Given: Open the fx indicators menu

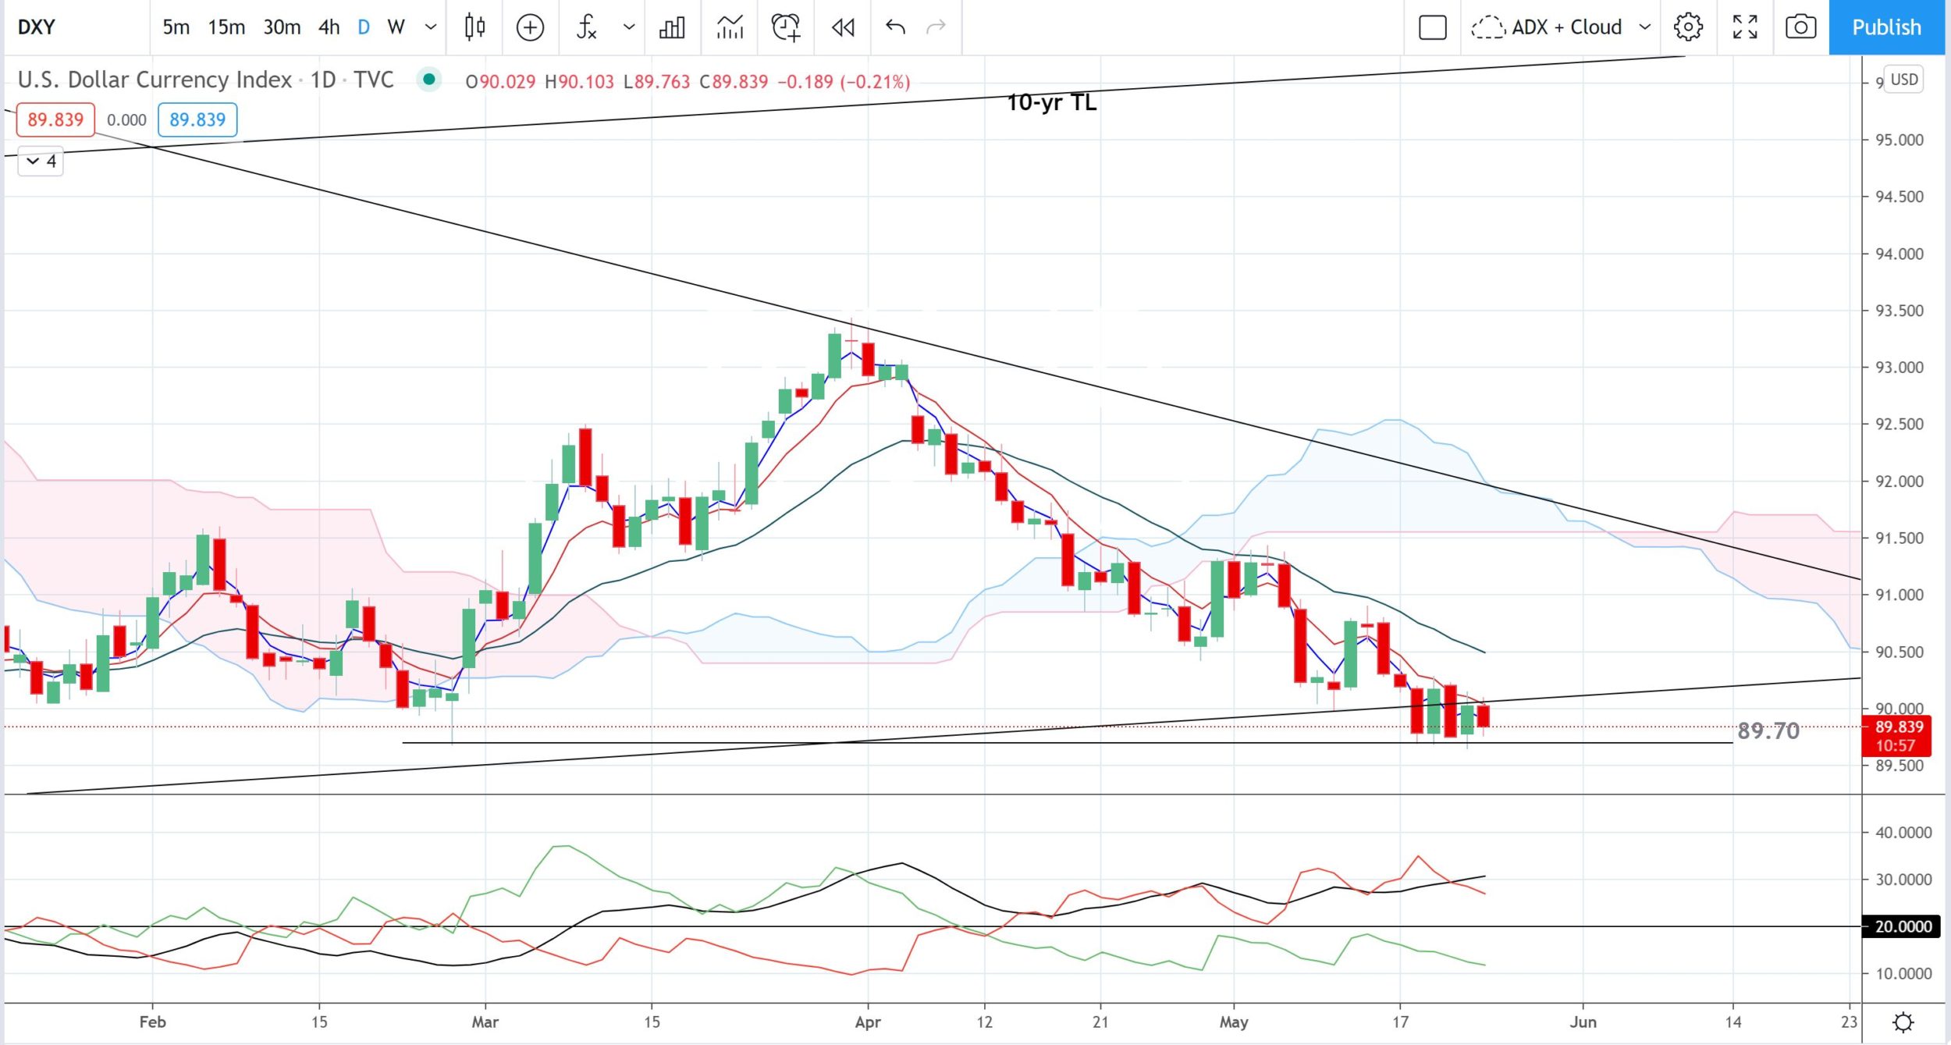Looking at the screenshot, I should pos(586,27).
